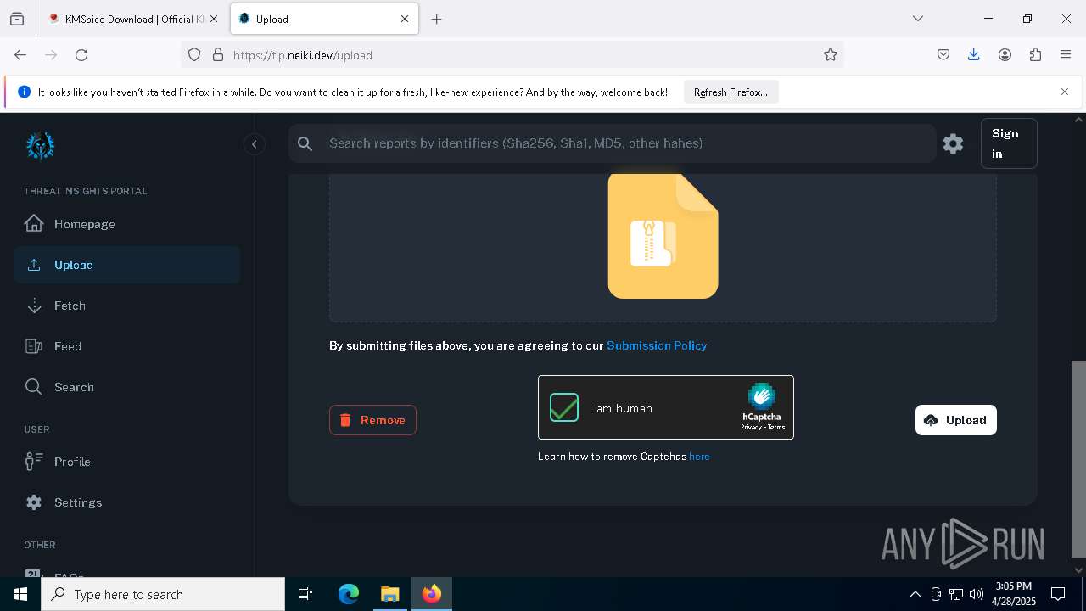Image resolution: width=1086 pixels, height=611 pixels.
Task: Reload the page
Action: (x=81, y=55)
